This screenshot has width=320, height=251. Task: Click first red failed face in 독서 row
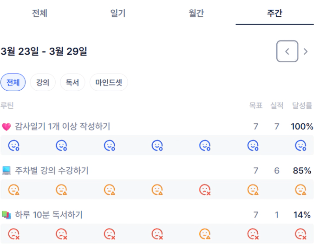(14, 234)
